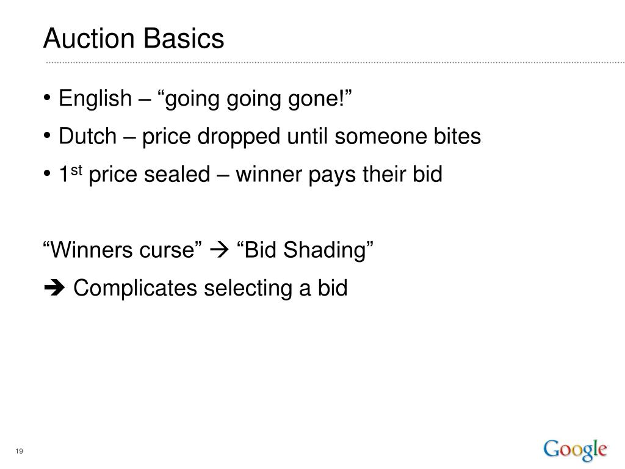
Task: Click the phrase "going going gone!"
Action: [x=255, y=99]
